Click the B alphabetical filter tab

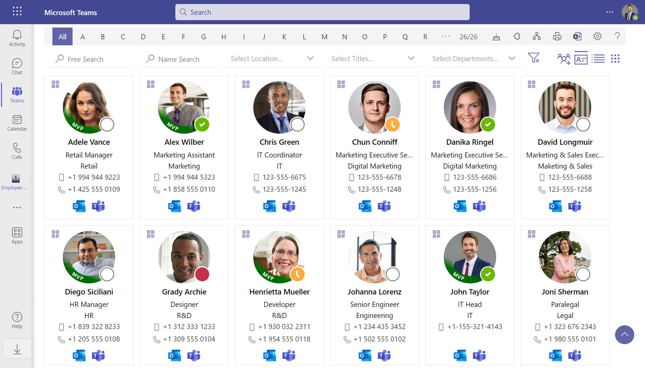[x=102, y=37]
